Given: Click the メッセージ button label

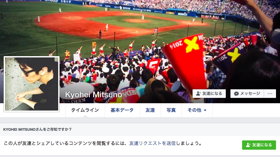Looking at the screenshot, I should pos(250,94).
